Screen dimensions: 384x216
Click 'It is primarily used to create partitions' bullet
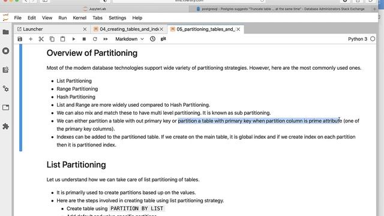point(126,193)
